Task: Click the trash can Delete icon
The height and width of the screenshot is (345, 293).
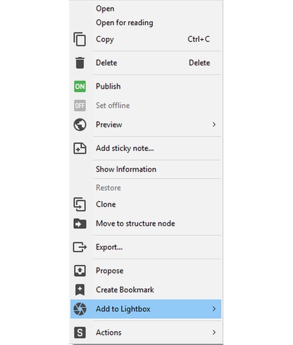Action: (80, 62)
